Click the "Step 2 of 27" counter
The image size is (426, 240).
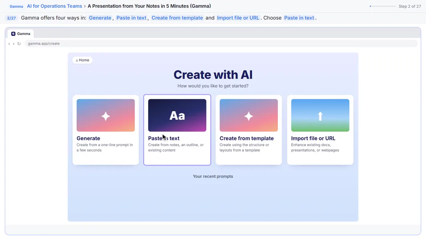410,6
